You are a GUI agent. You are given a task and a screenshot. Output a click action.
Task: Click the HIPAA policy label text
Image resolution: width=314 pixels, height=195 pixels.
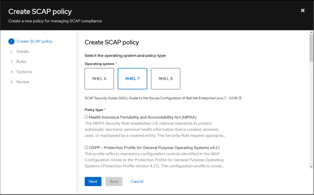(x=142, y=117)
